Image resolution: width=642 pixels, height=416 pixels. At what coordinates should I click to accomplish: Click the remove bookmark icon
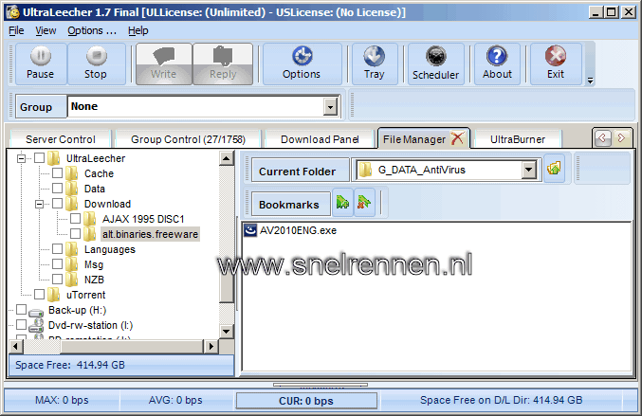coord(364,202)
